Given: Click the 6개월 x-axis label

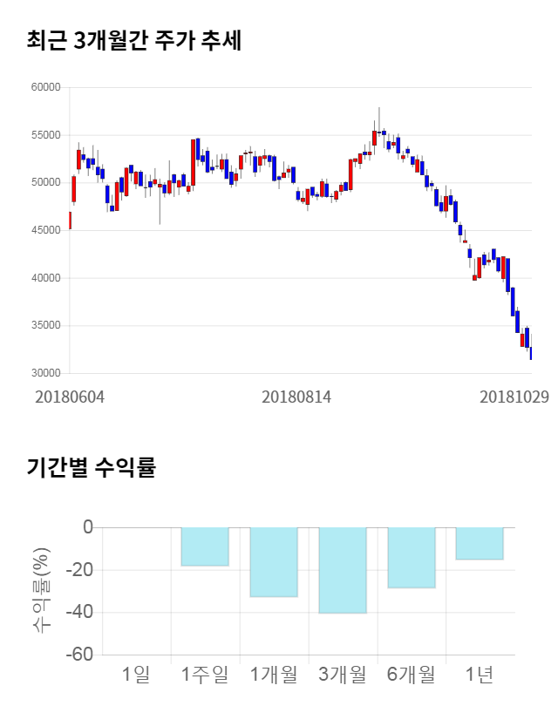Looking at the screenshot, I should coord(412,674).
